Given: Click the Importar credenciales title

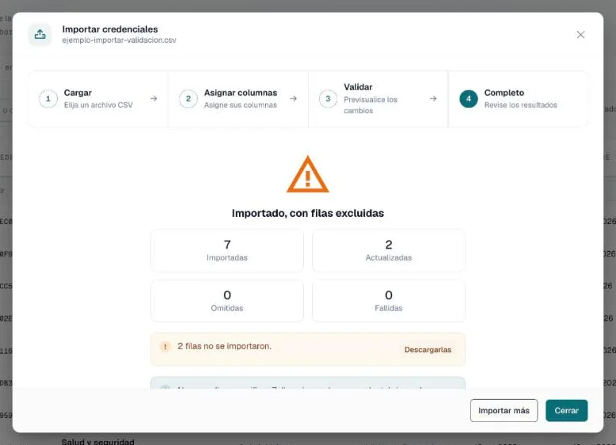Looking at the screenshot, I should tap(110, 29).
